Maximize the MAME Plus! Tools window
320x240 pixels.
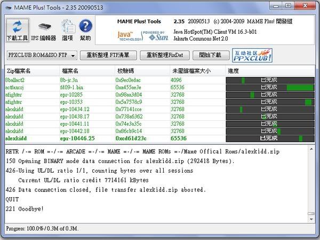tap(288, 6)
